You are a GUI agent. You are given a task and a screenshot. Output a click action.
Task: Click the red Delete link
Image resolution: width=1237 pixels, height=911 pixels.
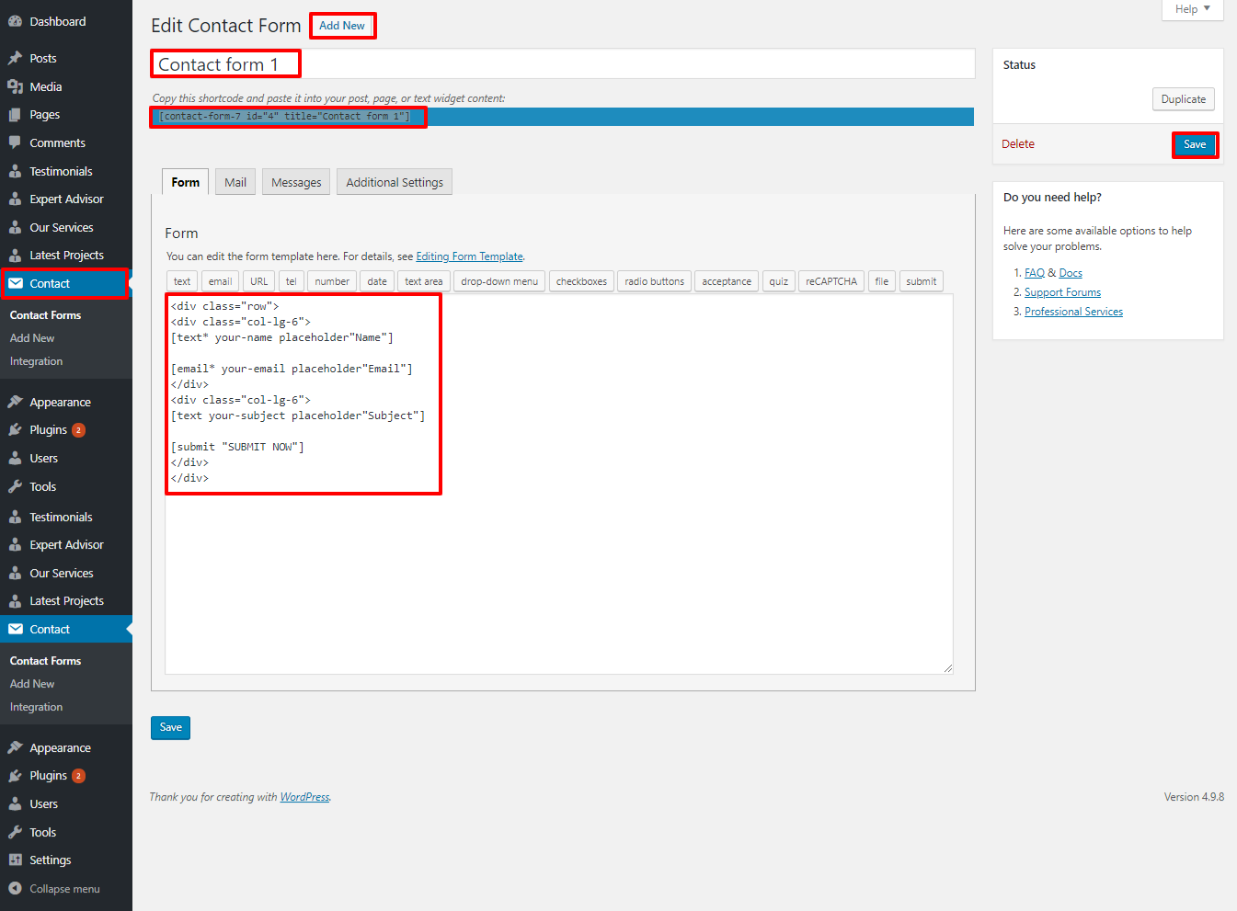click(1018, 144)
